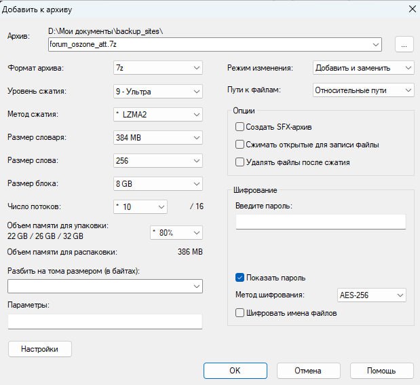420x385 pixels.
Task: Open memory usage percent dropdown showing 80%
Action: point(176,232)
